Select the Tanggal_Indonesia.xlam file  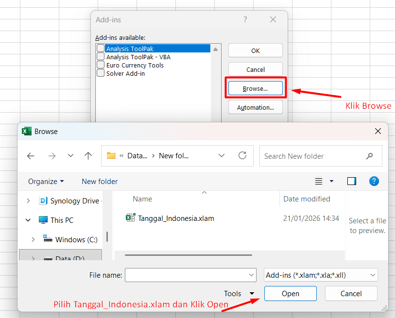point(175,218)
